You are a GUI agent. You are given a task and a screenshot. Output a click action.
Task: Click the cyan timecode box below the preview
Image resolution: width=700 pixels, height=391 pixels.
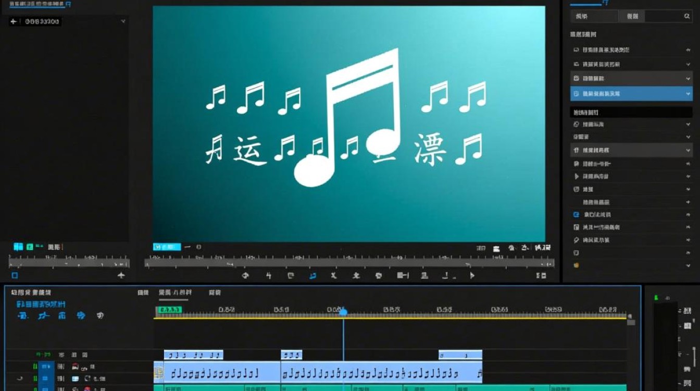(x=167, y=247)
